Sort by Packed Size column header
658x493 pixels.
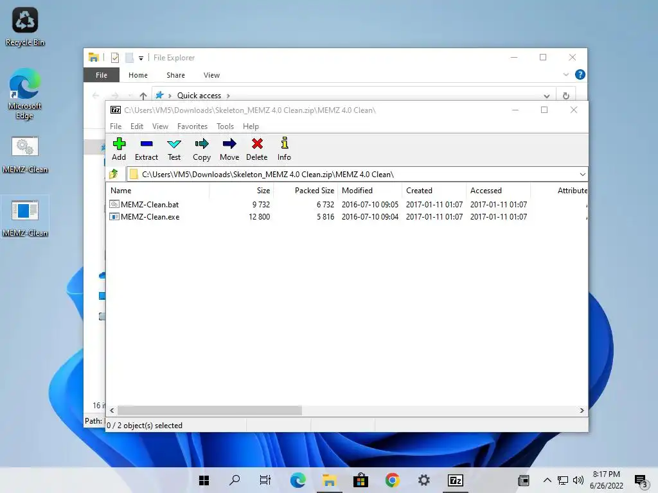click(x=305, y=190)
